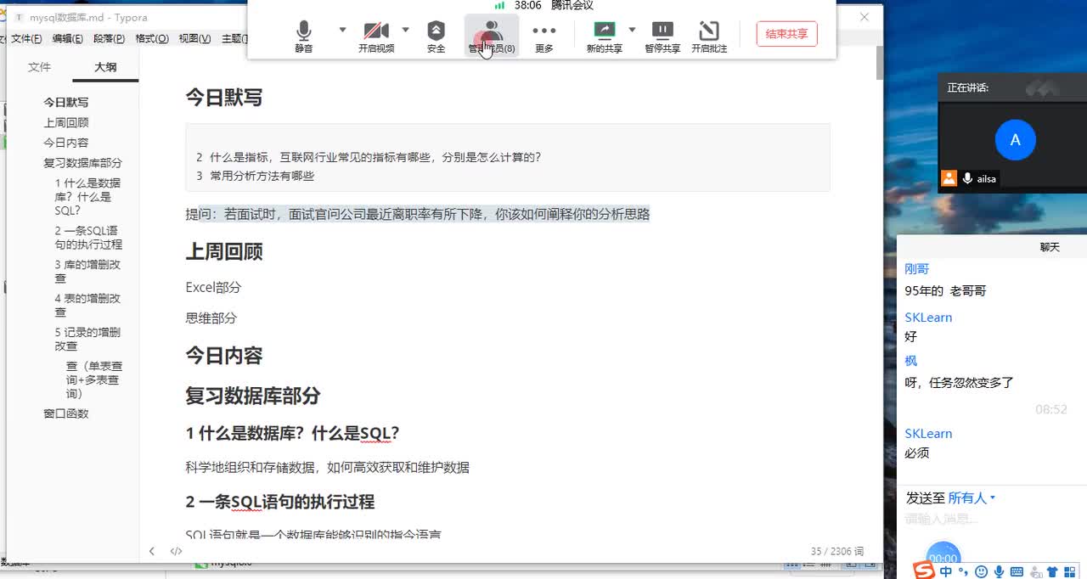The image size is (1087, 579).
Task: Open the Sogou soft keyboard icon
Action: 1017,571
